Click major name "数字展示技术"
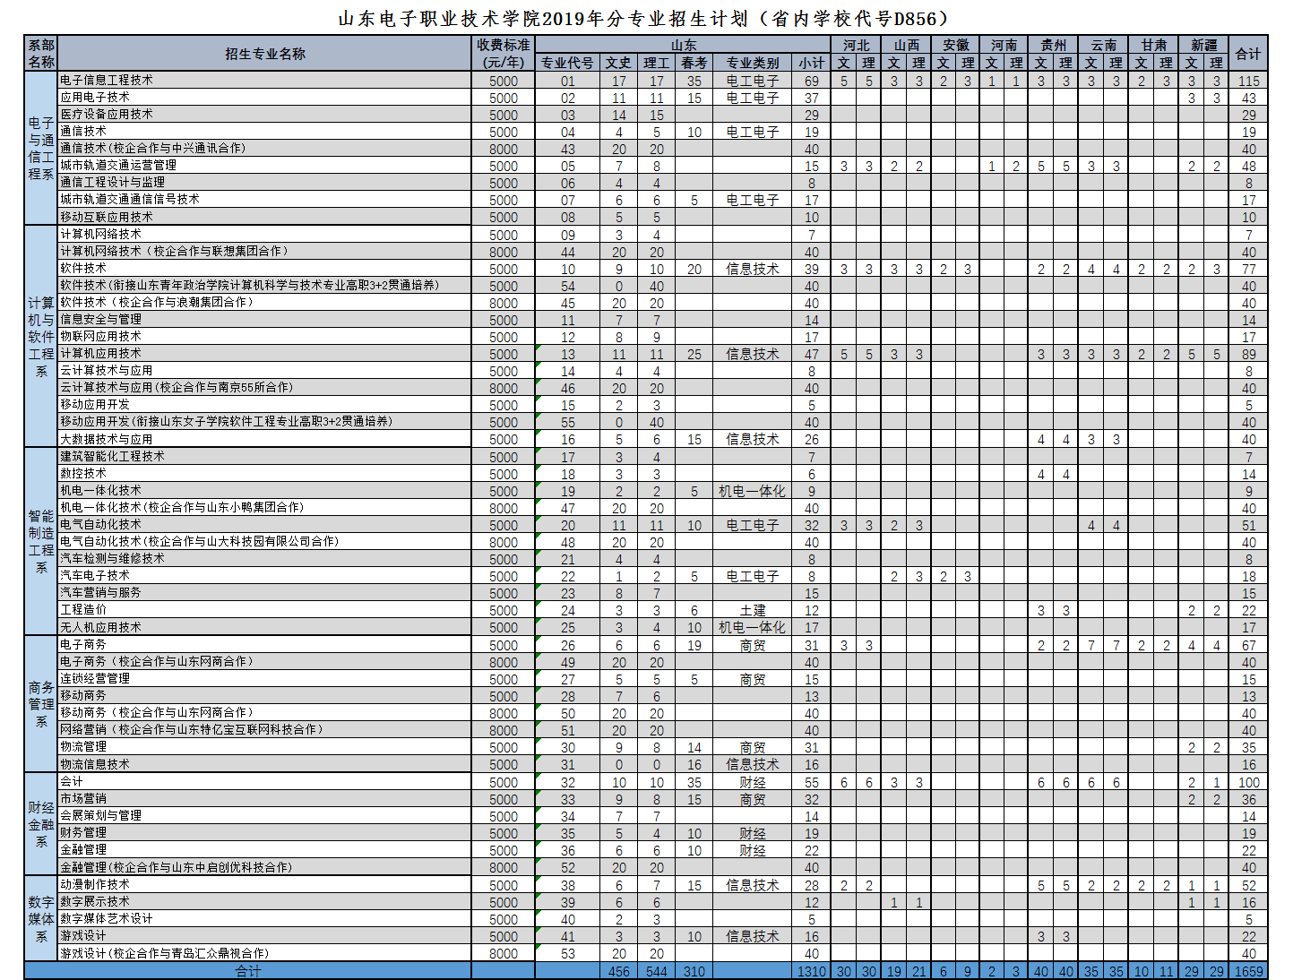This screenshot has width=1293, height=980. point(95,901)
